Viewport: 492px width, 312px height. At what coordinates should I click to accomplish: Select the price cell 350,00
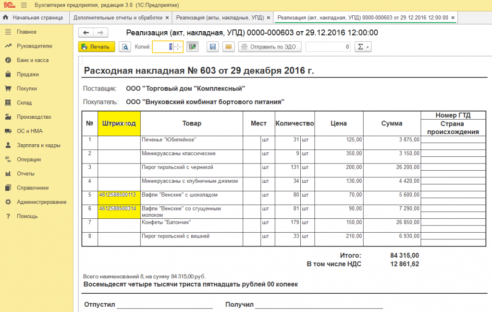(339, 156)
